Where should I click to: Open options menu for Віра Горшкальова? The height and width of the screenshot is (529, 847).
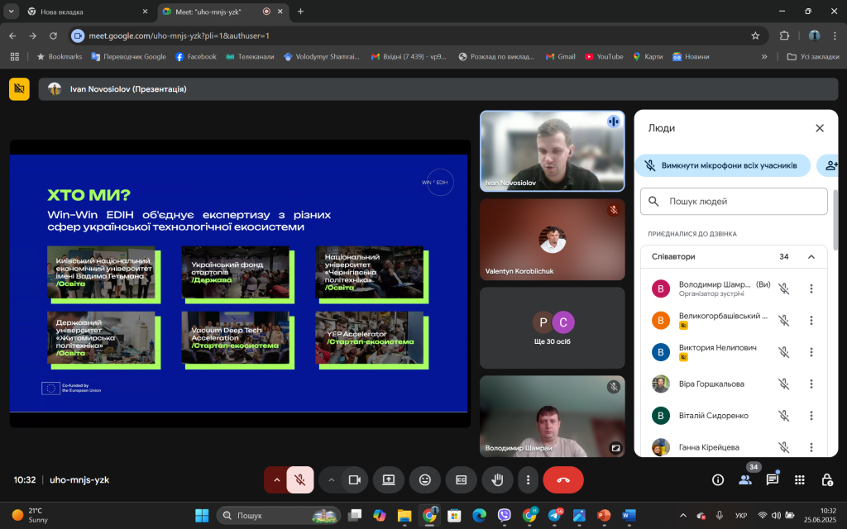pos(811,384)
